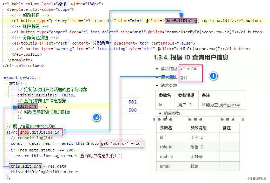Align the 参数说明 column left in the response table
The width and height of the screenshot is (270, 183).
(x=190, y=120)
